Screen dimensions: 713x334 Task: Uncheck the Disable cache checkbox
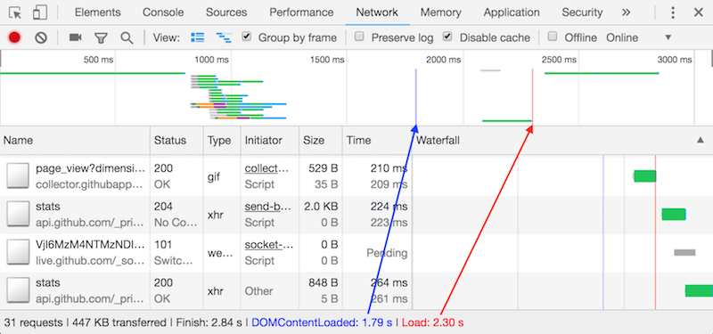[x=448, y=37]
